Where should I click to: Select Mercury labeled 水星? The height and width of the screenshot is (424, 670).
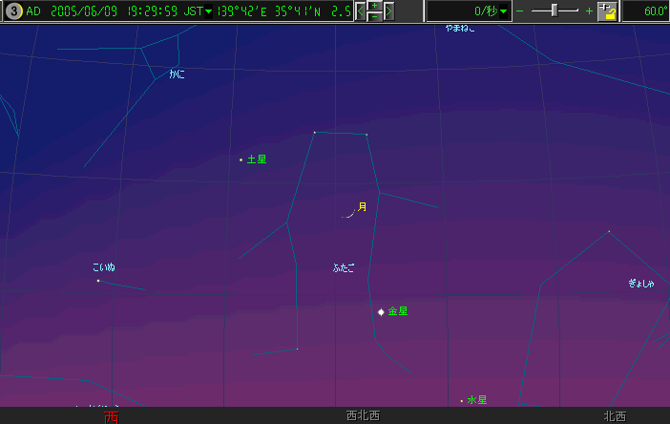tap(462, 401)
